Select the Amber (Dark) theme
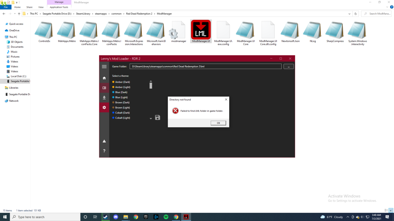 (x=122, y=82)
